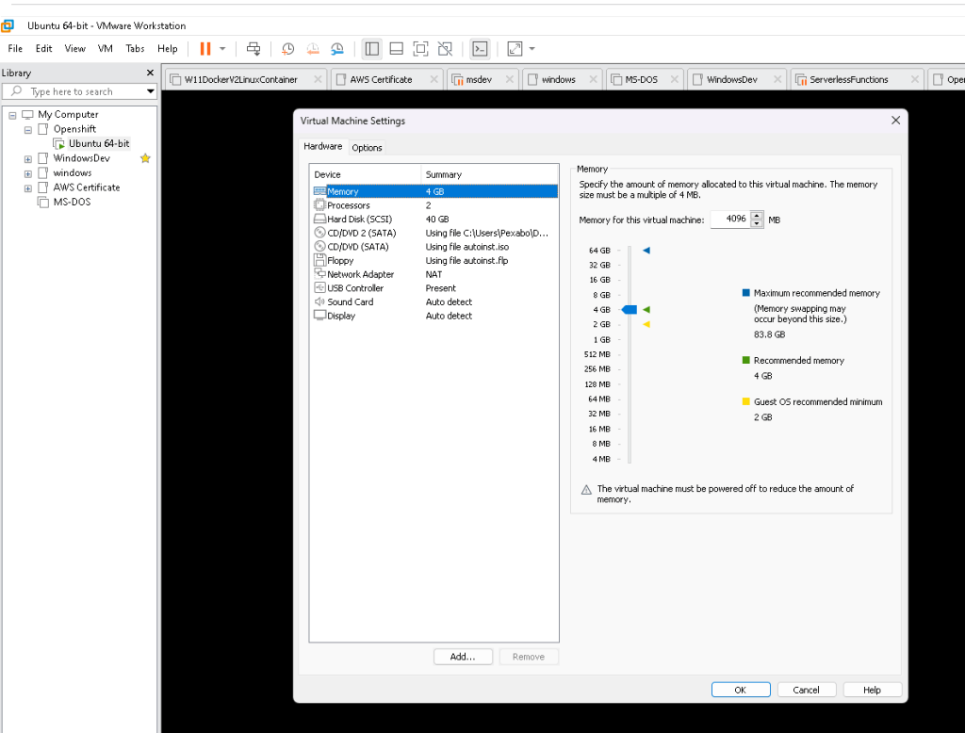Screen dimensions: 965x733
Task: Revert the VM to its previous snapshot
Action: coord(313,49)
